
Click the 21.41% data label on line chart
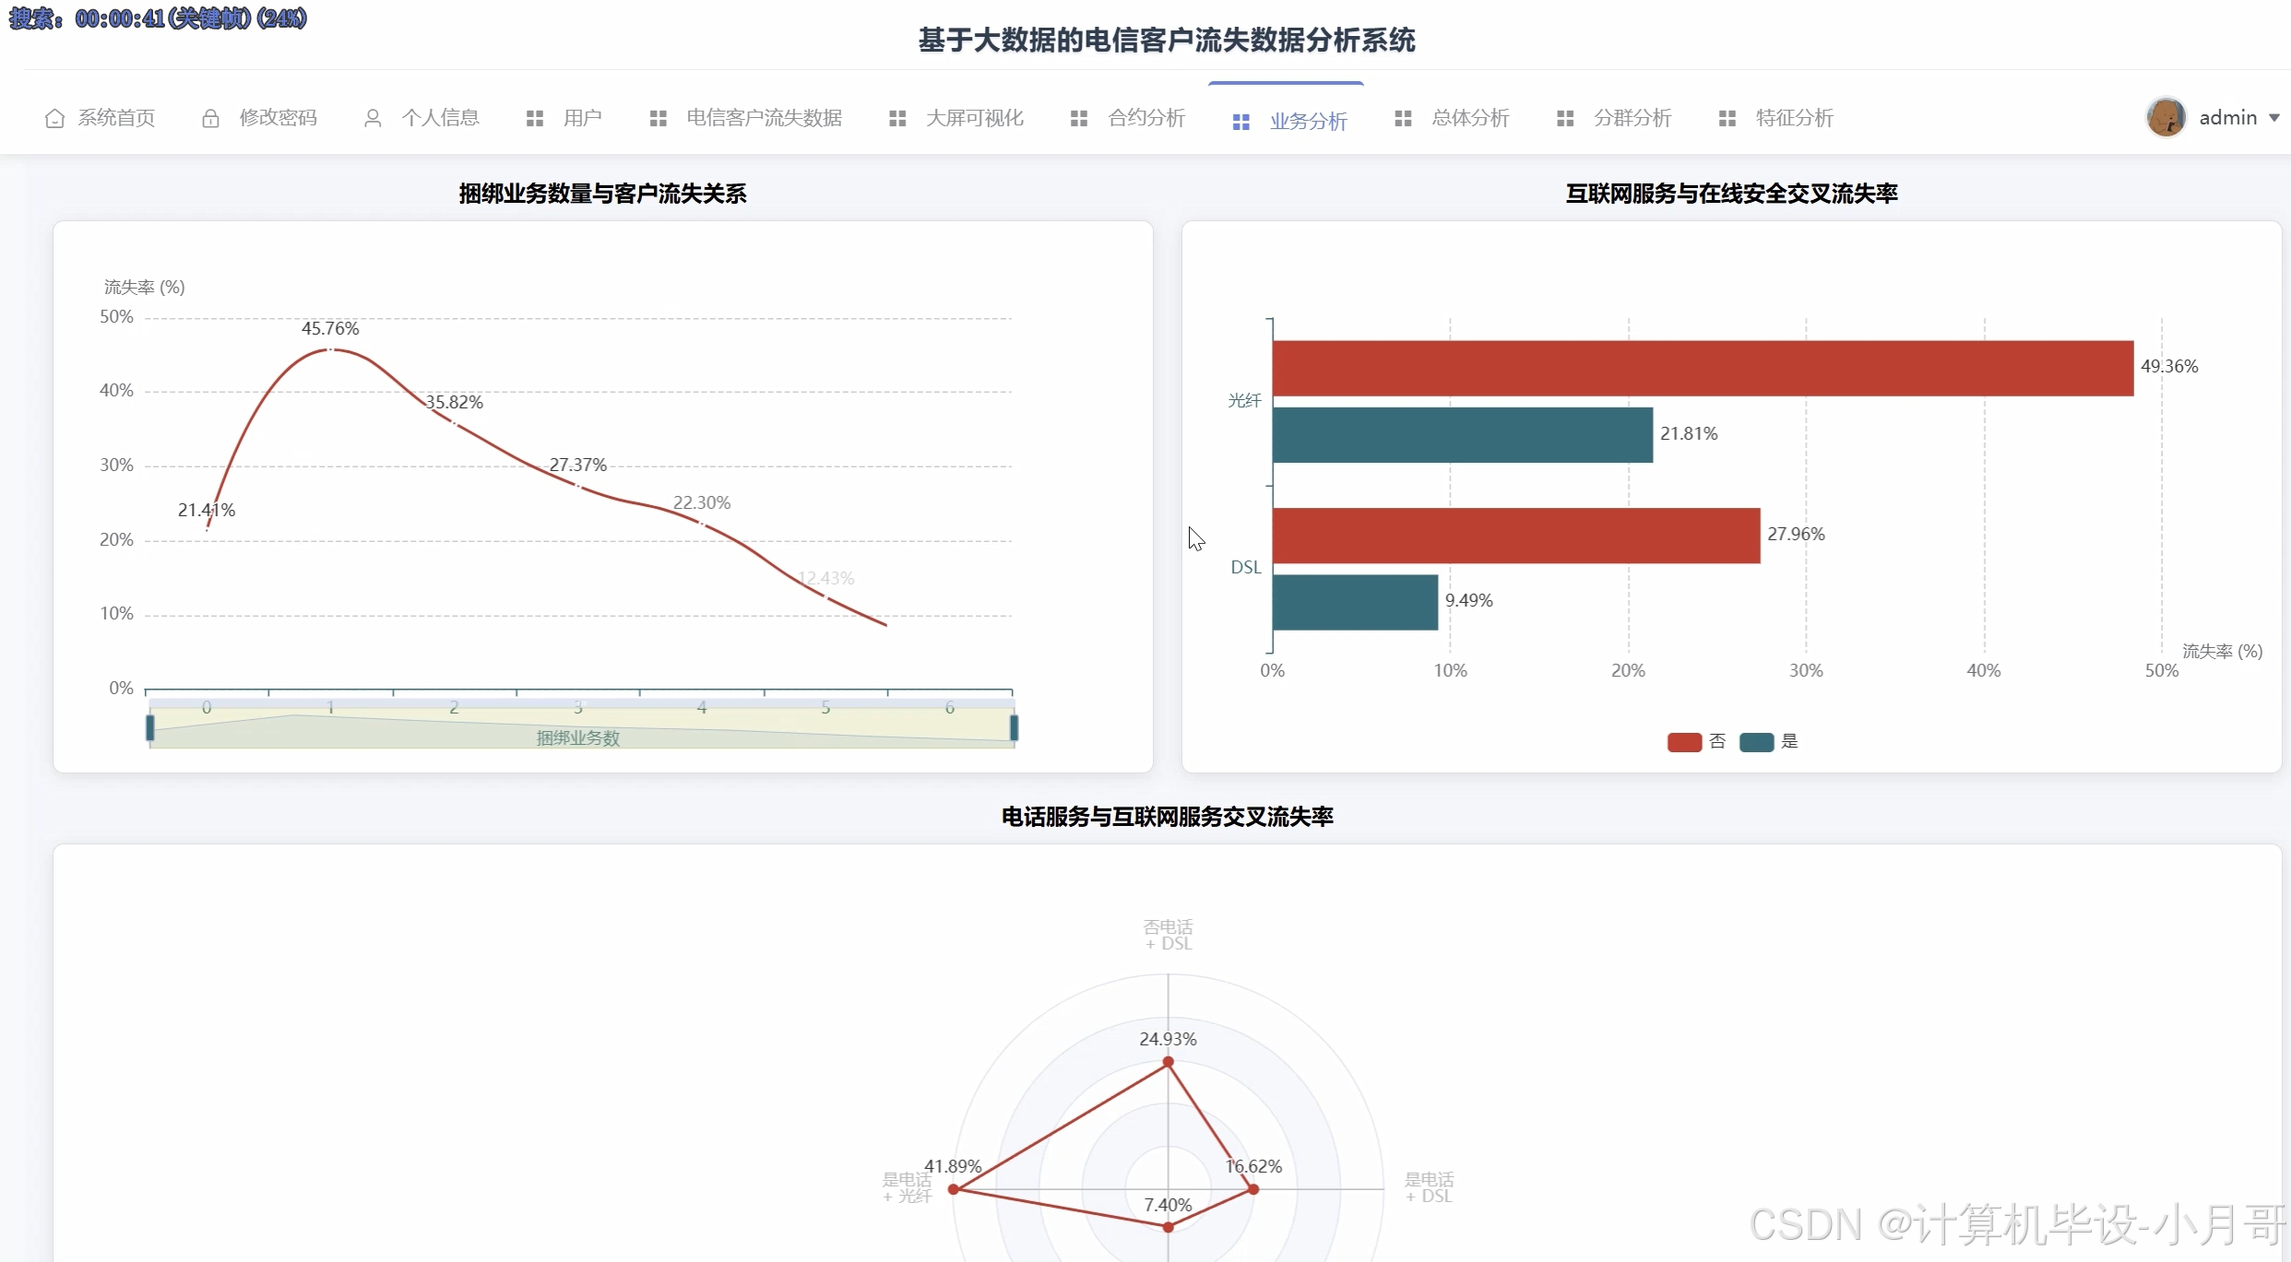click(207, 511)
